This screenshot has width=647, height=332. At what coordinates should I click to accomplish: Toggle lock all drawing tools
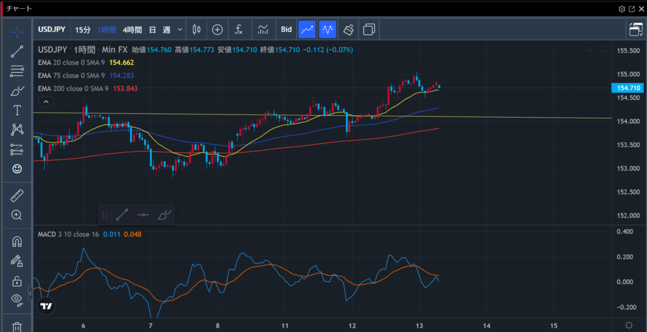pos(17,281)
